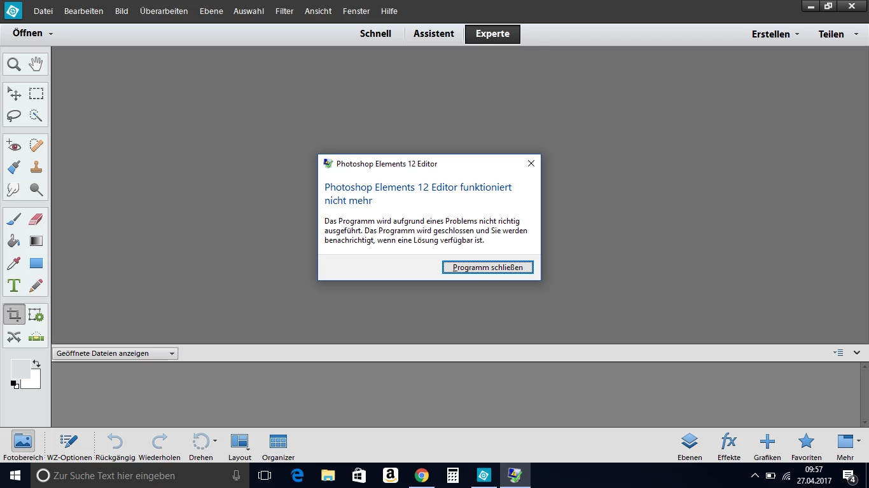Select the Pencil tool
The width and height of the screenshot is (869, 488).
point(36,285)
